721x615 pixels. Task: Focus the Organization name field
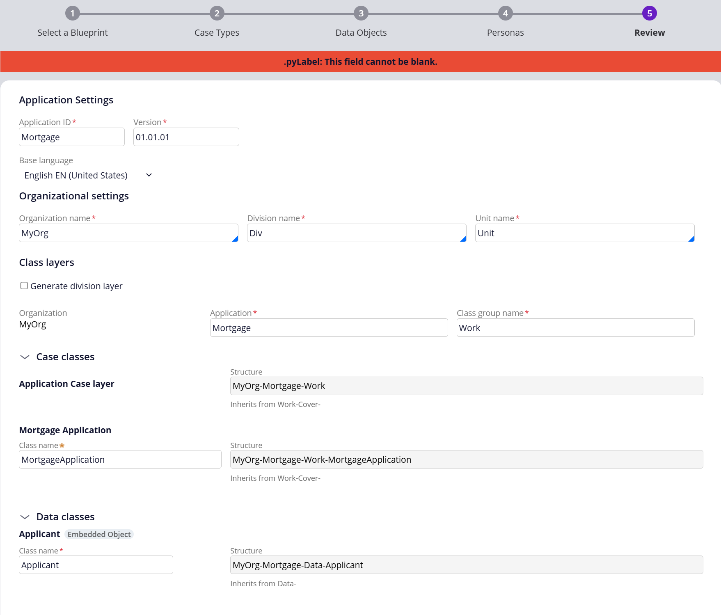[128, 233]
